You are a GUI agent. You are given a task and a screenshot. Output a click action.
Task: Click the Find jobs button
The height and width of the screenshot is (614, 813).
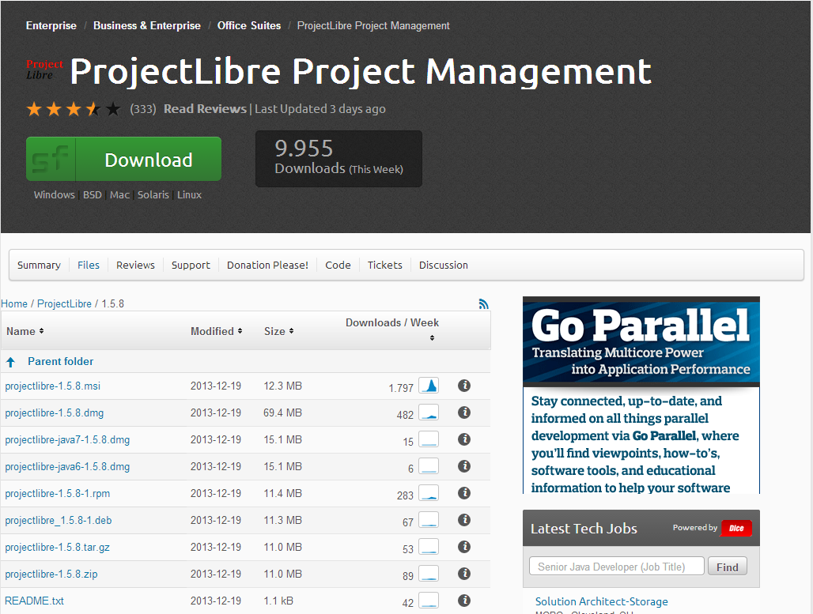coord(728,567)
